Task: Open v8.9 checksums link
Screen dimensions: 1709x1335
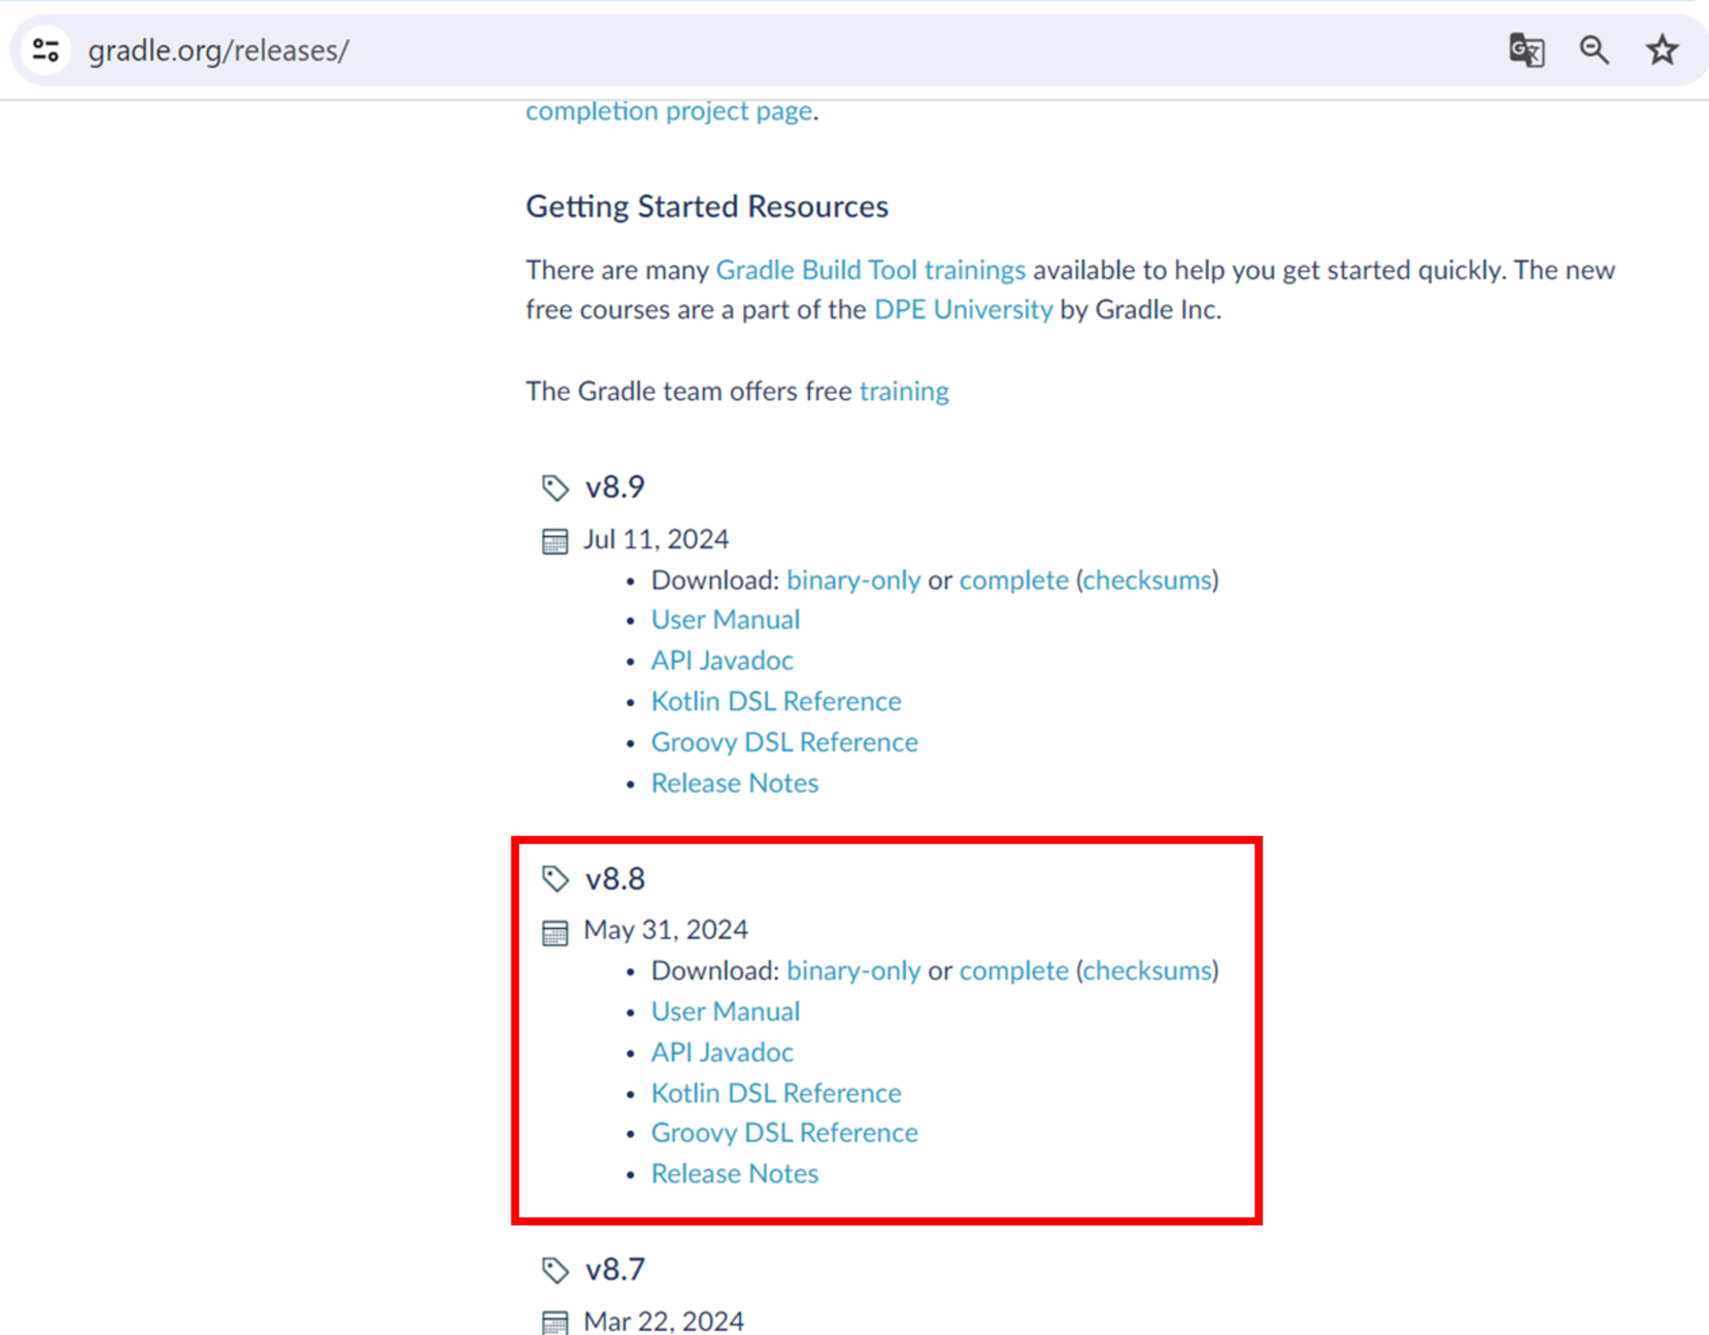Action: (x=1148, y=580)
